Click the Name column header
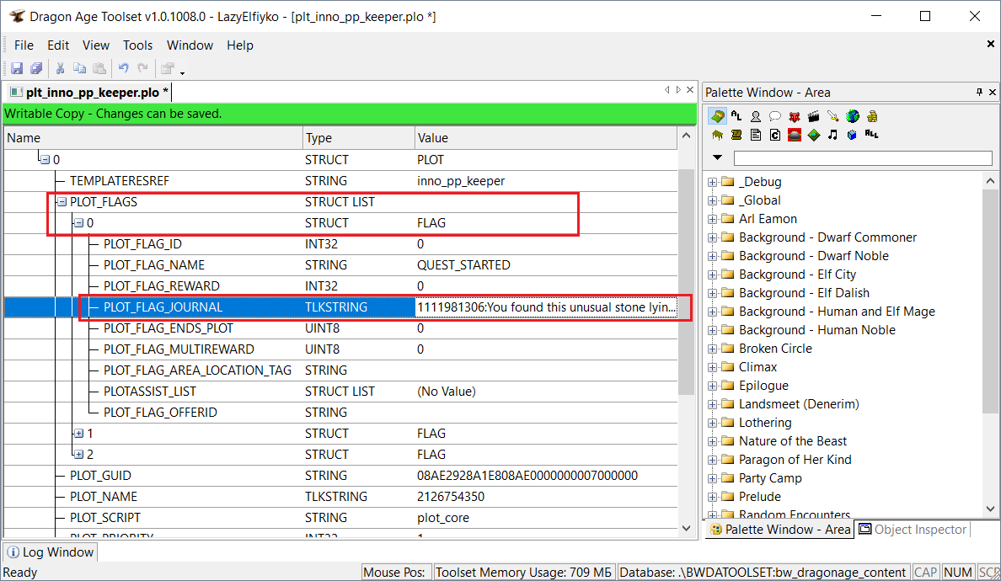The height and width of the screenshot is (581, 1001). click(153, 138)
